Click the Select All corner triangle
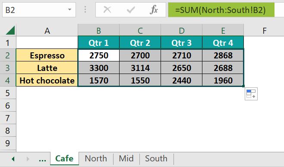The image size is (284, 167). [10, 30]
